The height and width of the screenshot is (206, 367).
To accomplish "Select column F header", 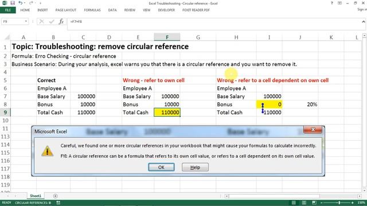I will click(167, 37).
